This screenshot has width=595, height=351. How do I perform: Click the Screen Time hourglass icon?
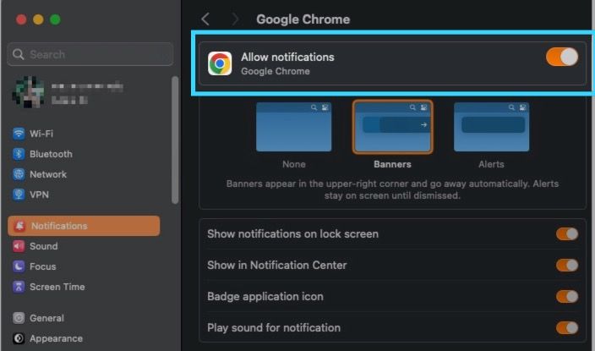pyautogui.click(x=19, y=287)
